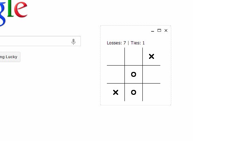Close the tic-tac-toe window
The image size is (225, 141).
(x=166, y=31)
